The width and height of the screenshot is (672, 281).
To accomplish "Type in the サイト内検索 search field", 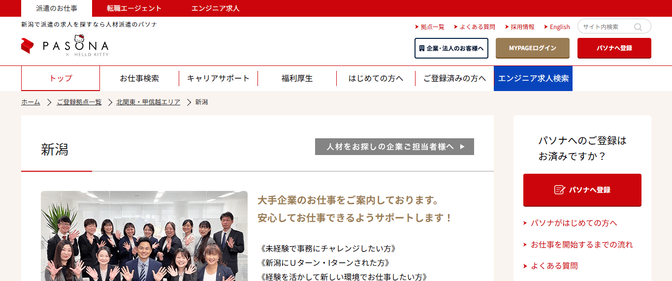I will coord(605,27).
